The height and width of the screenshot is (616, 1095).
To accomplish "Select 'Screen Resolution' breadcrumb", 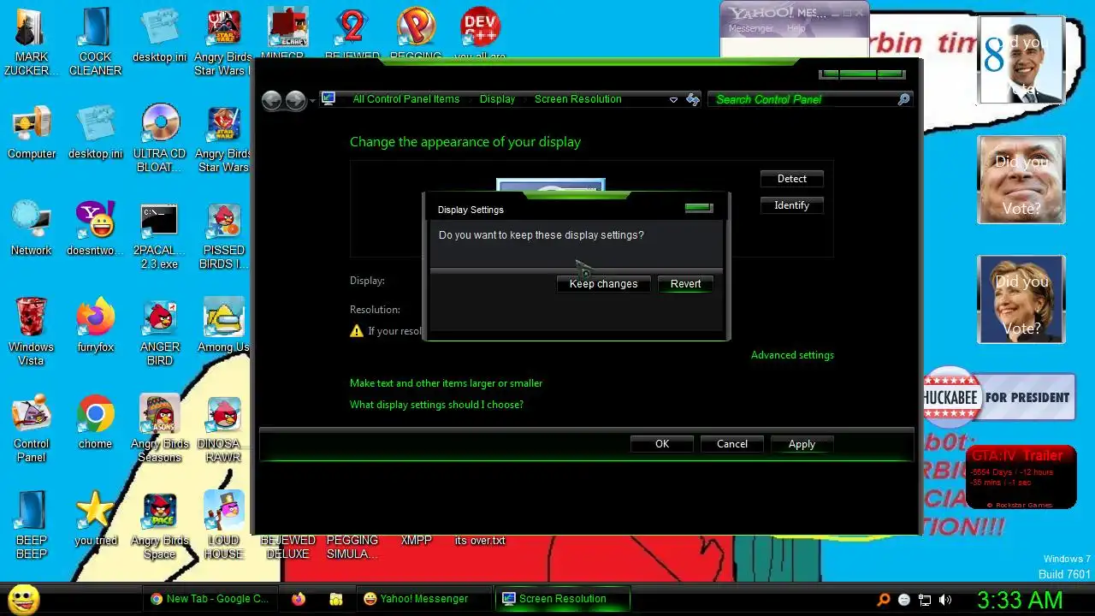I will pyautogui.click(x=577, y=99).
